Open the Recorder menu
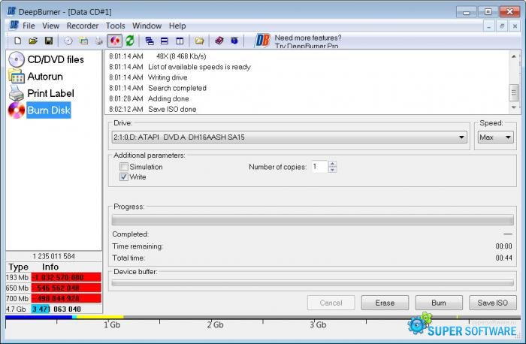This screenshot has width=526, height=344. click(x=83, y=26)
